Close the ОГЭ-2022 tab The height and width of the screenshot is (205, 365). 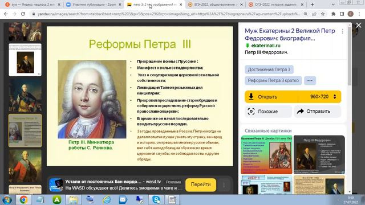(x=302, y=5)
